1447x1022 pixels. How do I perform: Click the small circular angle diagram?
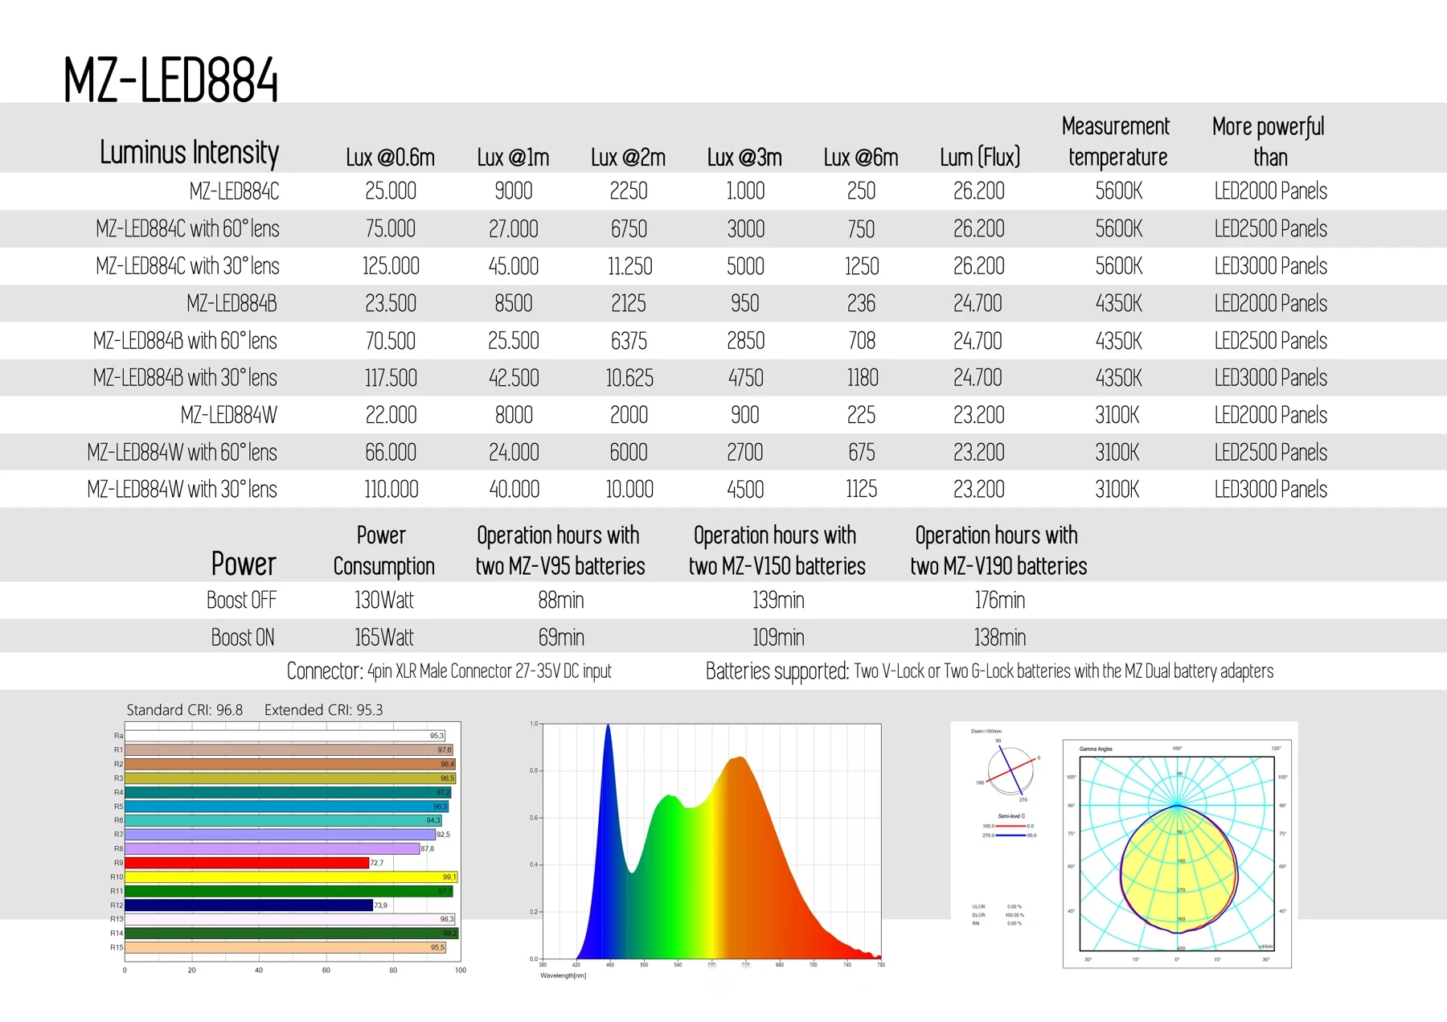pos(1010,770)
